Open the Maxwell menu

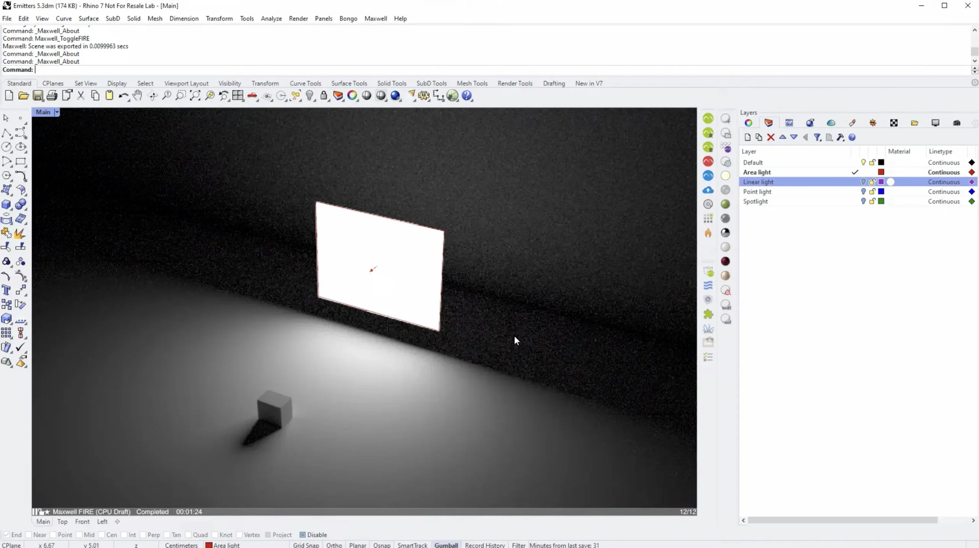375,18
